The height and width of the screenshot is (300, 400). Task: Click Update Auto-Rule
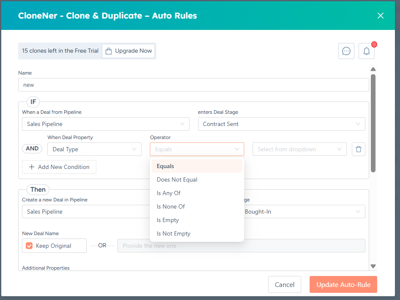343,284
